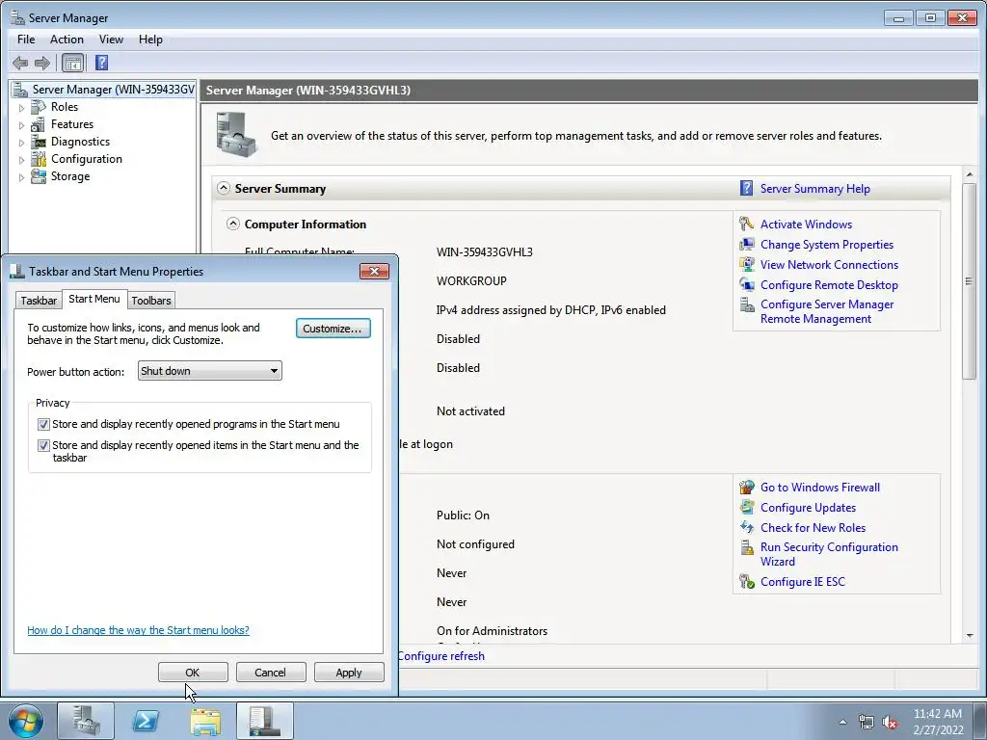Expand the Roles tree node
Viewport: 987px width, 740px height.
coord(21,108)
